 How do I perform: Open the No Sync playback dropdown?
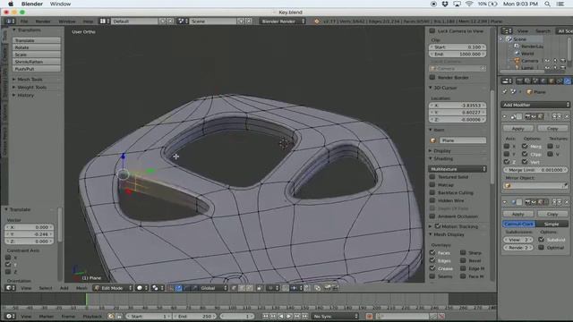click(x=335, y=316)
